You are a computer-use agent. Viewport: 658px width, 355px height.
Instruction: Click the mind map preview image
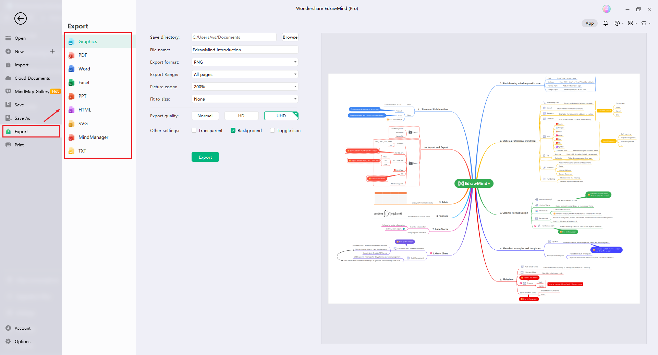(484, 188)
